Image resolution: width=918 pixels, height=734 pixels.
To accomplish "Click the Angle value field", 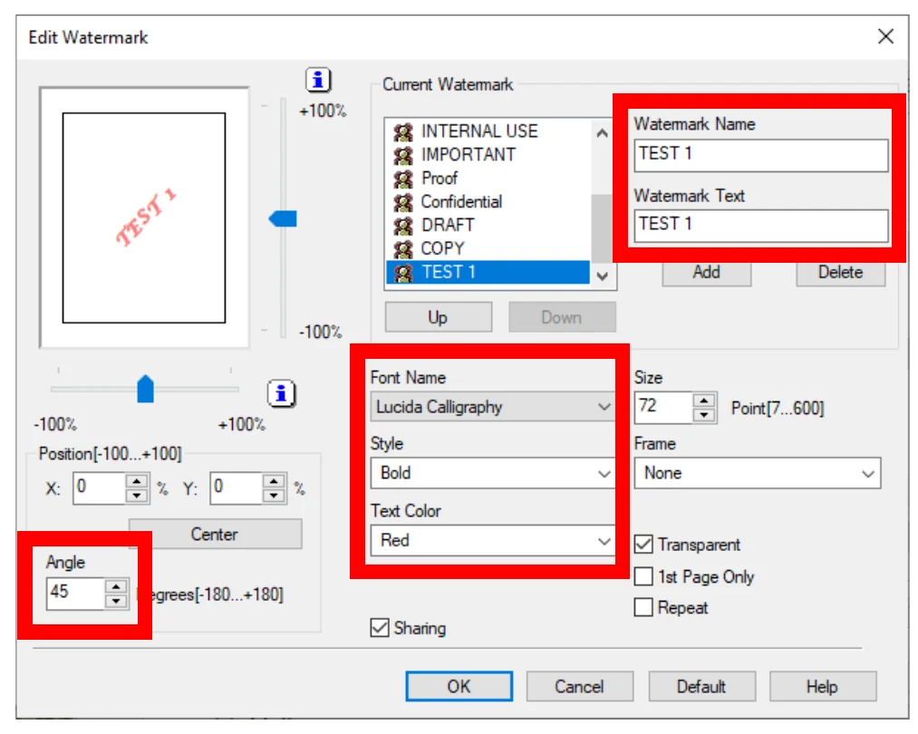I will tap(76, 593).
